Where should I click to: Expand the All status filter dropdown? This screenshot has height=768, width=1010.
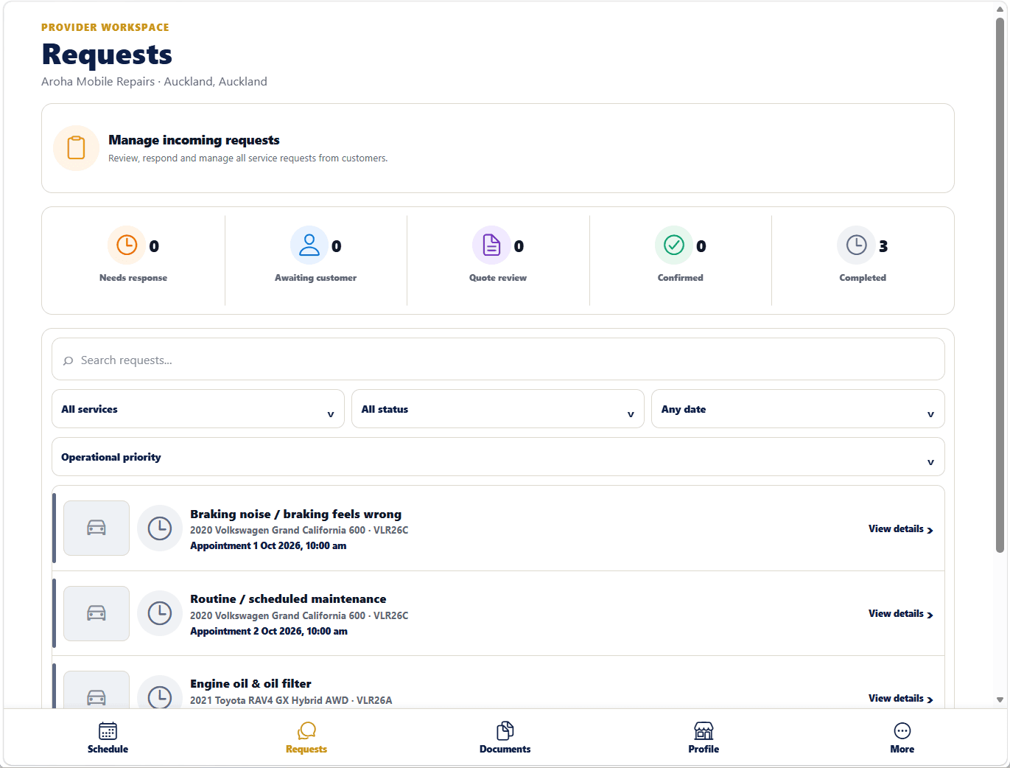tap(498, 409)
